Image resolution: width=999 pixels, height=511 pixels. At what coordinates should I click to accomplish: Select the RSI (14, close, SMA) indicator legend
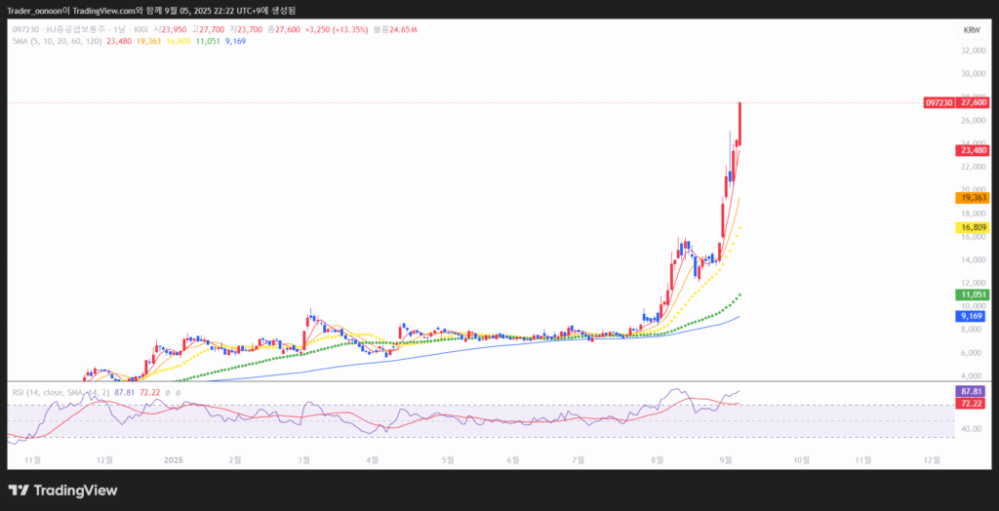click(60, 392)
